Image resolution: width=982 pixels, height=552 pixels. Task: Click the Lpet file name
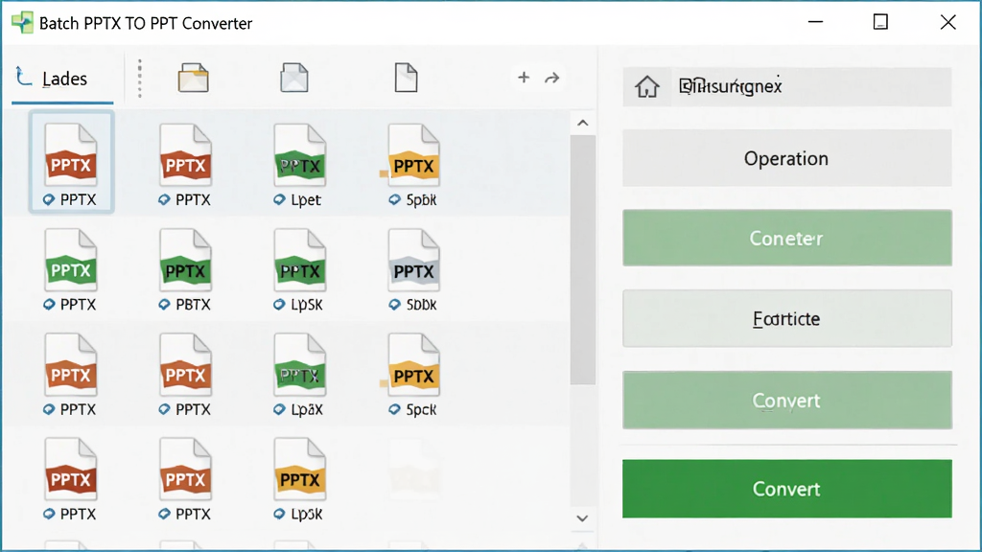point(306,200)
